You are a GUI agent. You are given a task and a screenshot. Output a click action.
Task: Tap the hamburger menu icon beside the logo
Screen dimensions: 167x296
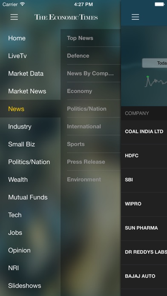[x=14, y=17]
